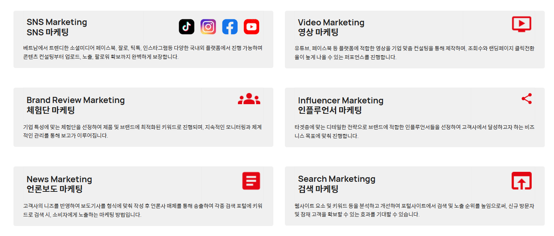Click the Video Marketing title
The height and width of the screenshot is (236, 554).
tap(331, 27)
